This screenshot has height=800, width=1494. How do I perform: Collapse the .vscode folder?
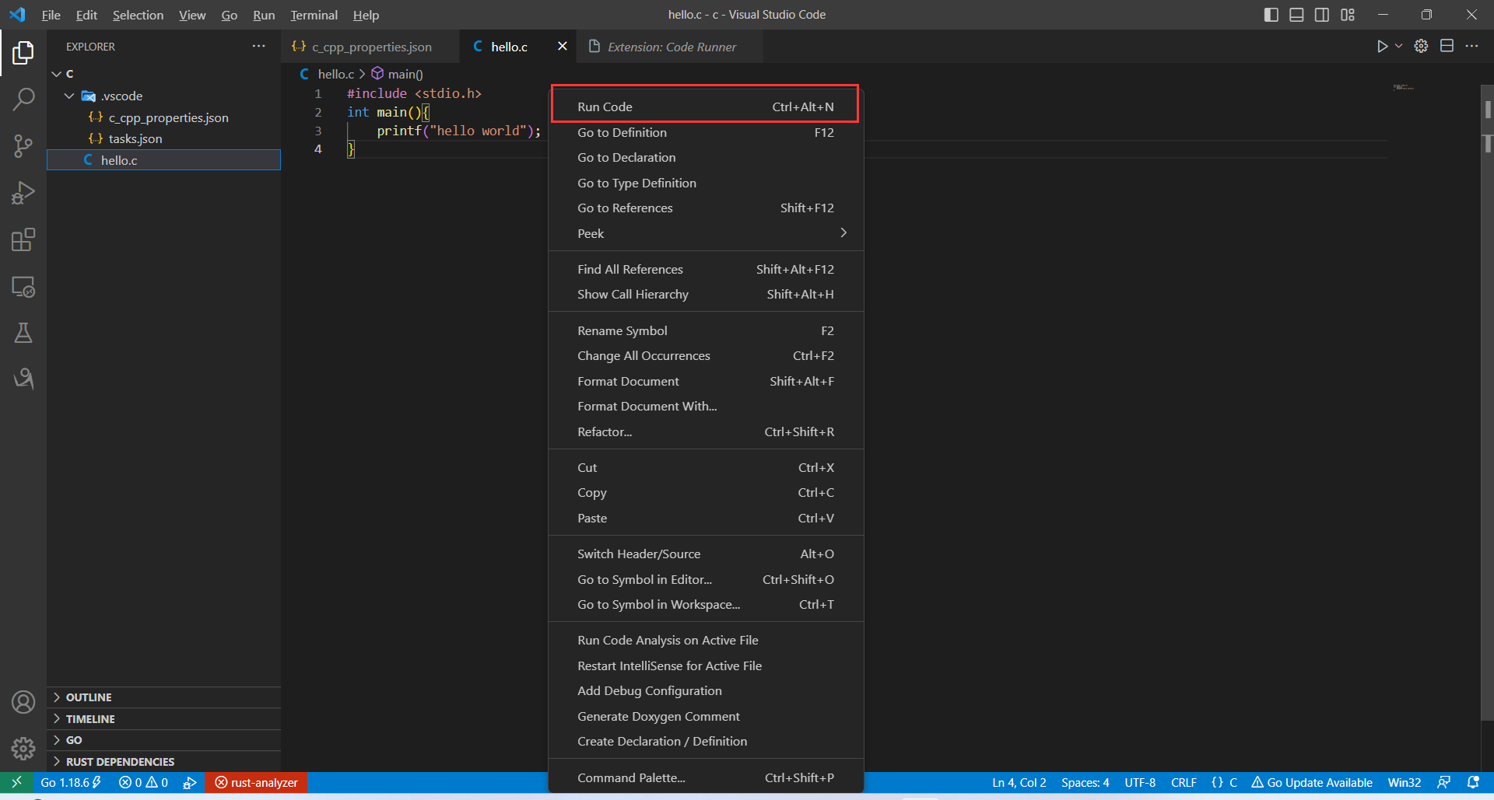coord(69,96)
